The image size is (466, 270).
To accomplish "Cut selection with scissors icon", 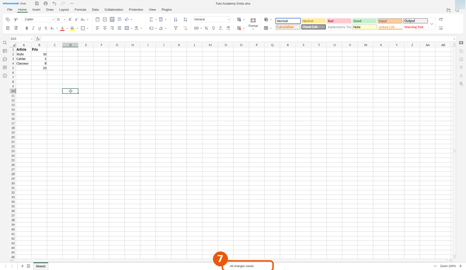I will click(x=16, y=19).
